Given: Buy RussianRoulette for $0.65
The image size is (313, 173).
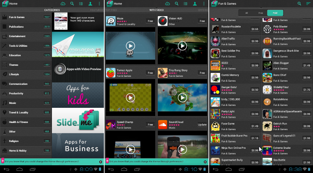Looking at the screenshot, I should 255,29.
